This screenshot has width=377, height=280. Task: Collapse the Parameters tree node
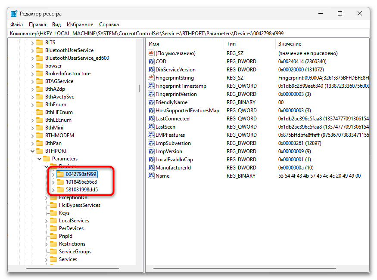click(40, 159)
